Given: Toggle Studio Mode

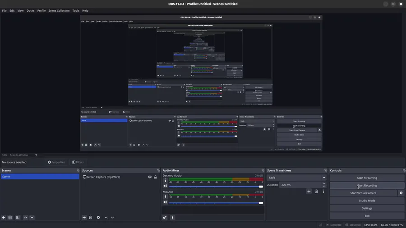Looking at the screenshot, I should click(x=367, y=201).
